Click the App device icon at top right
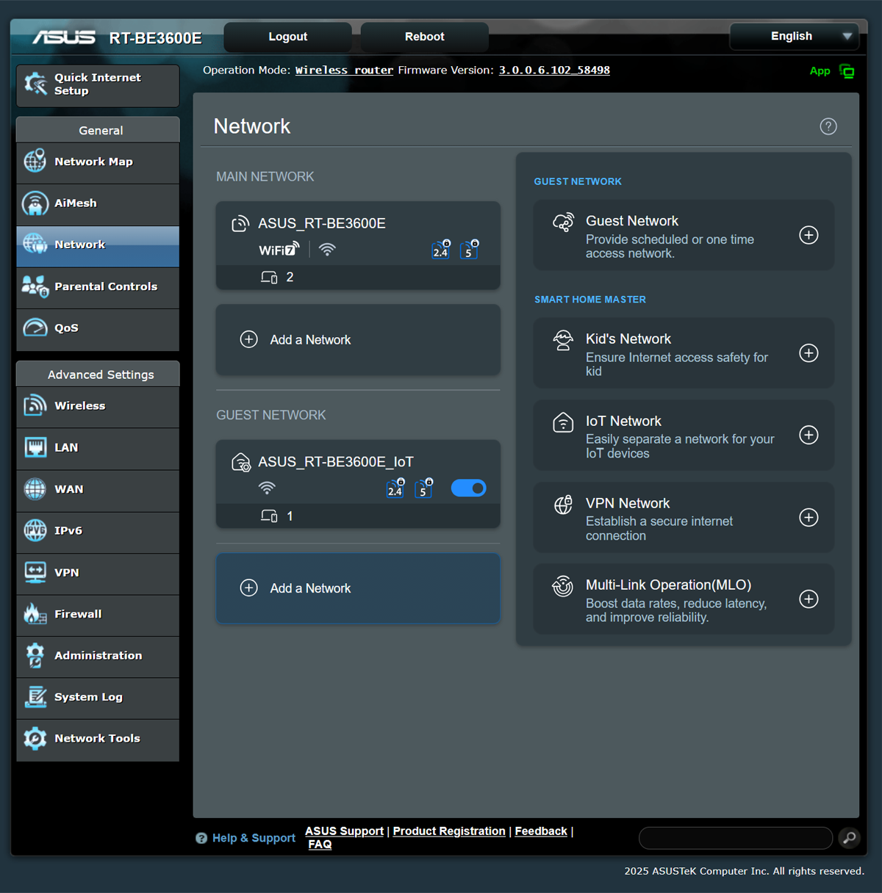This screenshot has width=882, height=893. pyautogui.click(x=847, y=71)
